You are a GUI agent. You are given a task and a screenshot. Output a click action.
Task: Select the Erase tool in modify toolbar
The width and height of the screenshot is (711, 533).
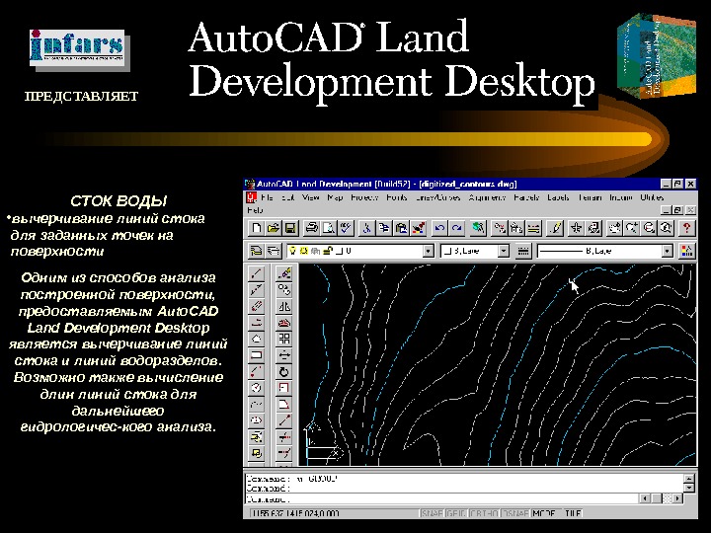(x=284, y=273)
